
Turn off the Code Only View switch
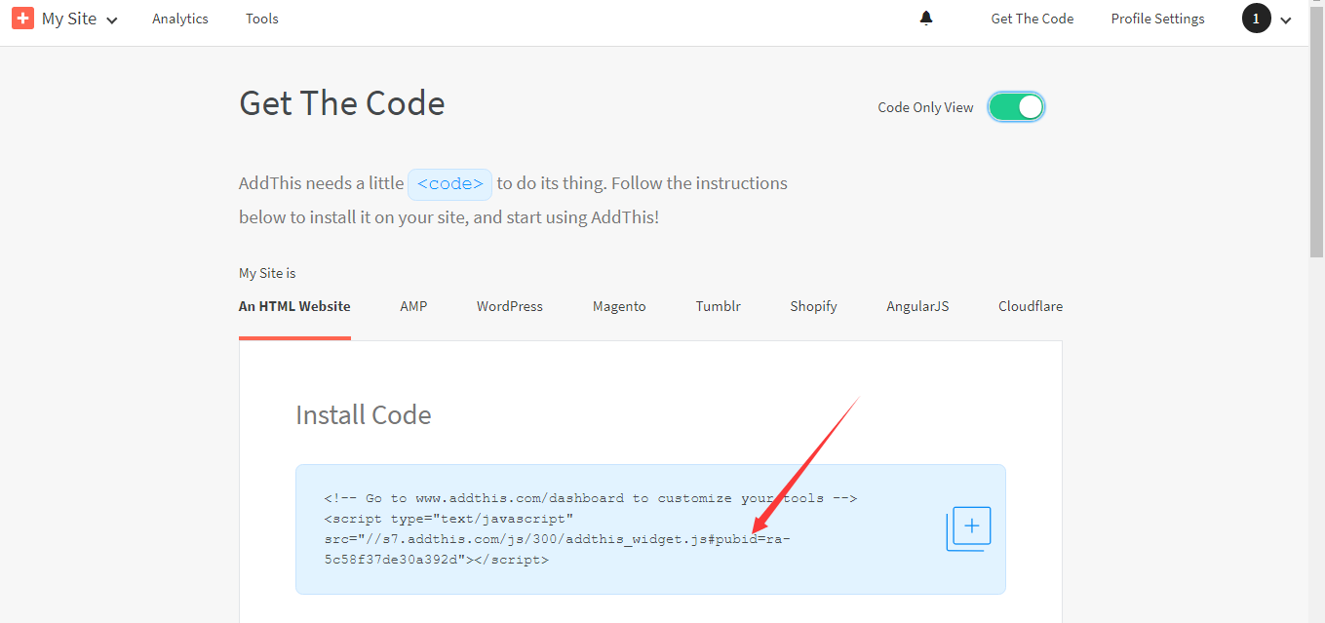[x=1016, y=107]
